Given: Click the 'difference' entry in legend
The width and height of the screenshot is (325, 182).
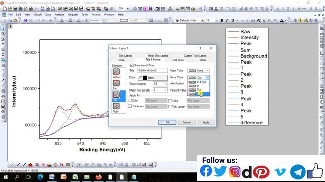Looking at the screenshot, I should [x=251, y=123].
